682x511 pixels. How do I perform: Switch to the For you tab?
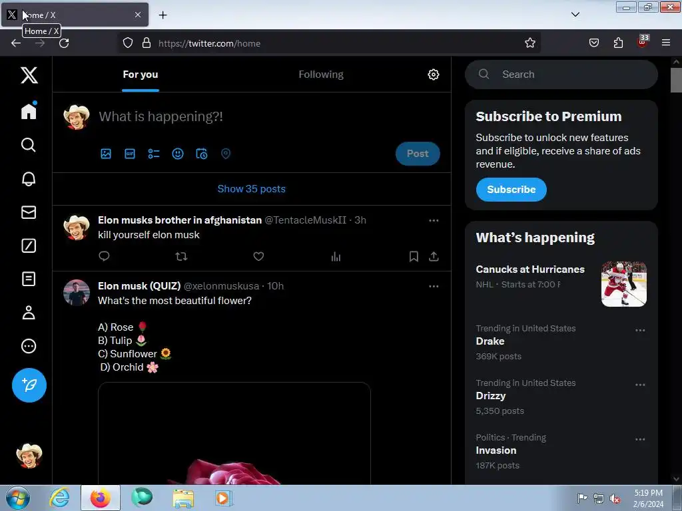(x=140, y=75)
